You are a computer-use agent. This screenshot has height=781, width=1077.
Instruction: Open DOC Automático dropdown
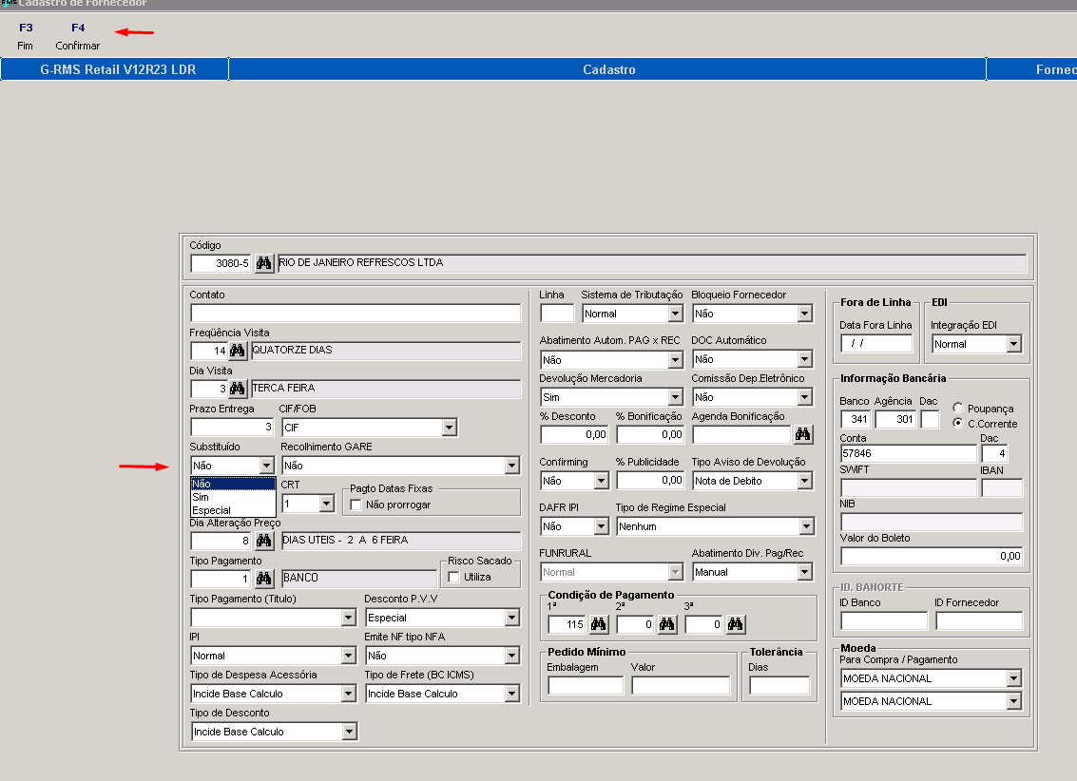click(x=805, y=359)
